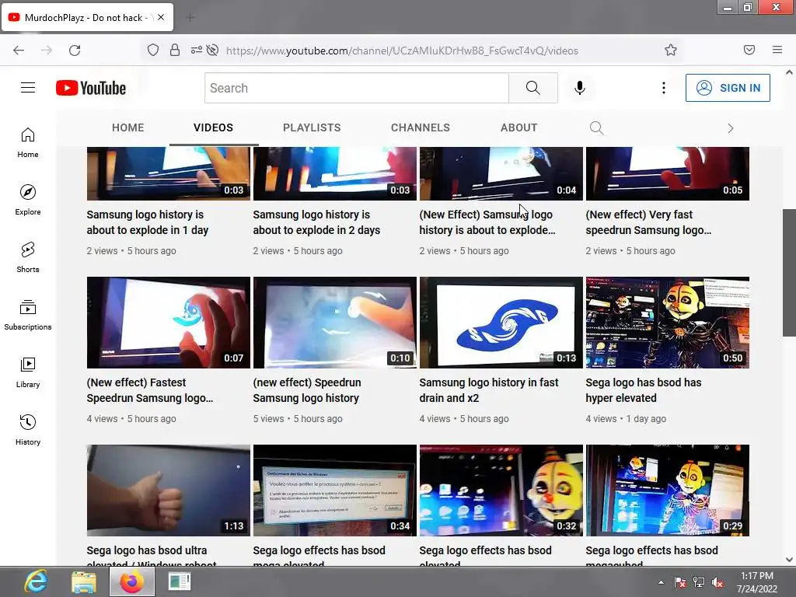Open Library in the sidebar
This screenshot has height=597, width=796.
coord(28,372)
